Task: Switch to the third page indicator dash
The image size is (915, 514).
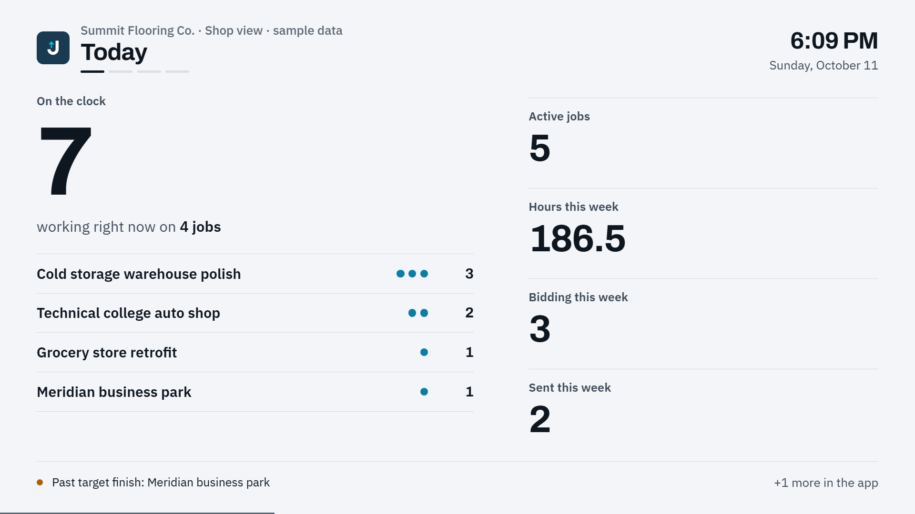Action: point(149,71)
